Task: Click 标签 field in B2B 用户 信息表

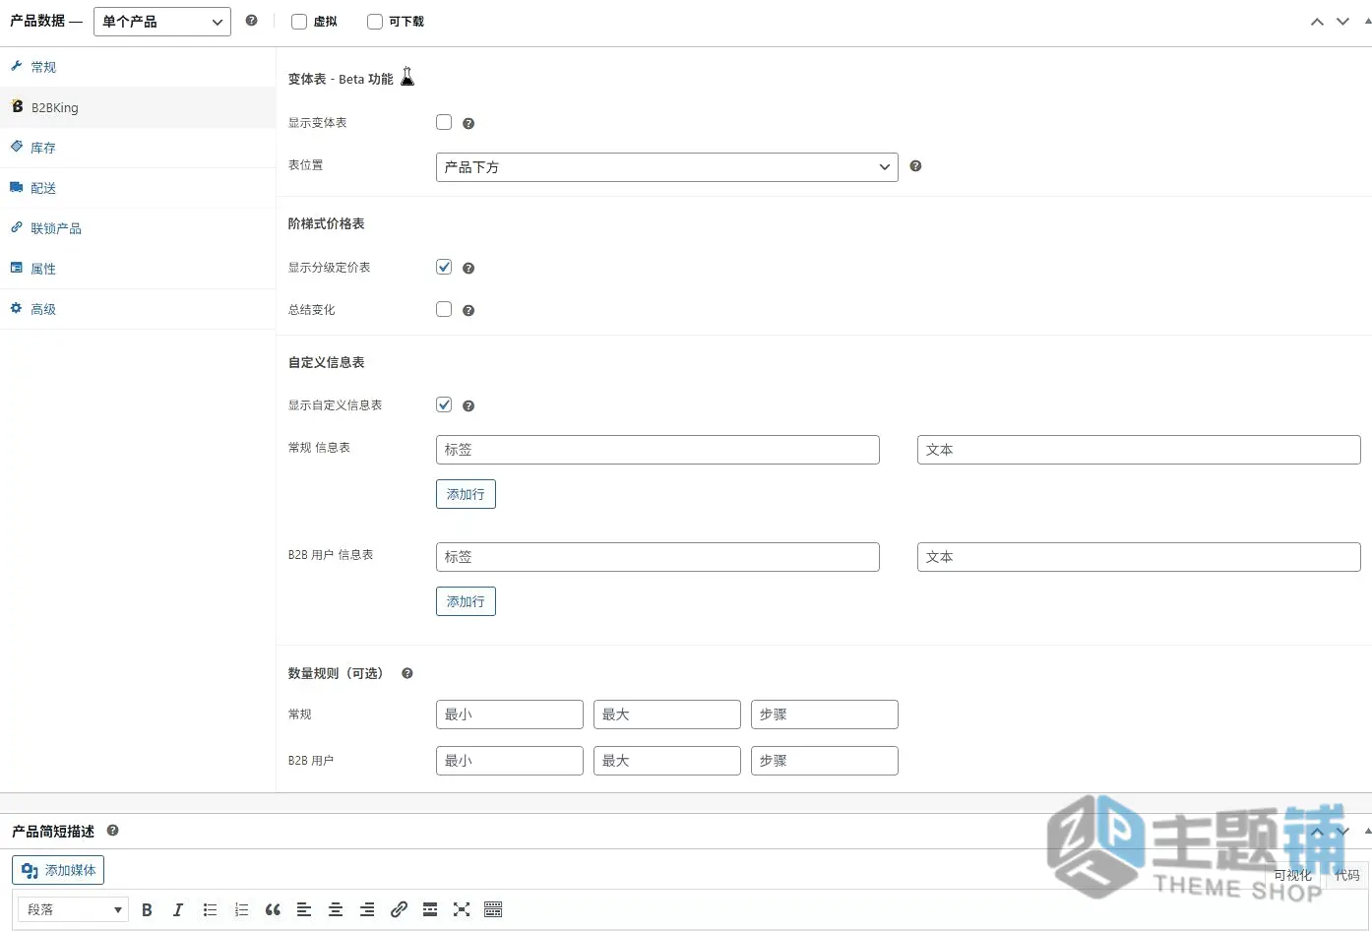Action: tap(657, 557)
